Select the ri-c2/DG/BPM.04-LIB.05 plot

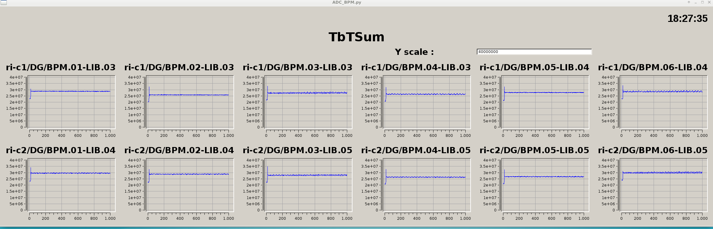[427, 185]
